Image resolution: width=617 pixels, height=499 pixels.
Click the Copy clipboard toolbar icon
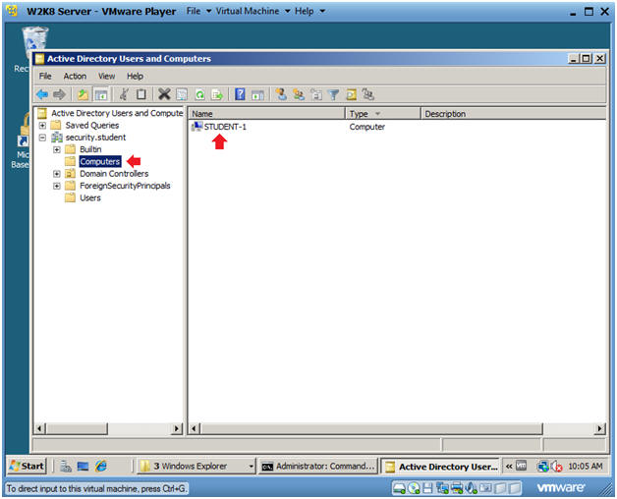pos(140,94)
